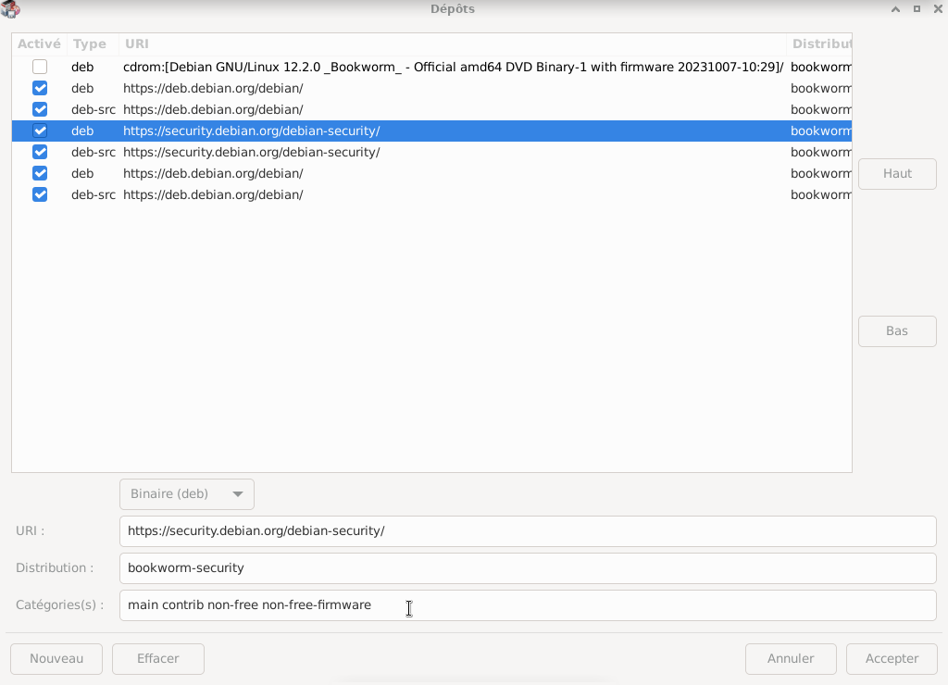Click the 'Distribution :' field label
Screen dimensions: 948x685
point(55,567)
